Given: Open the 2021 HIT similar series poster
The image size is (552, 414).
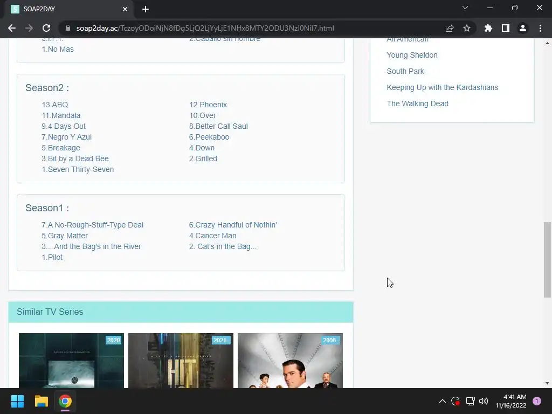Looking at the screenshot, I should (181, 361).
